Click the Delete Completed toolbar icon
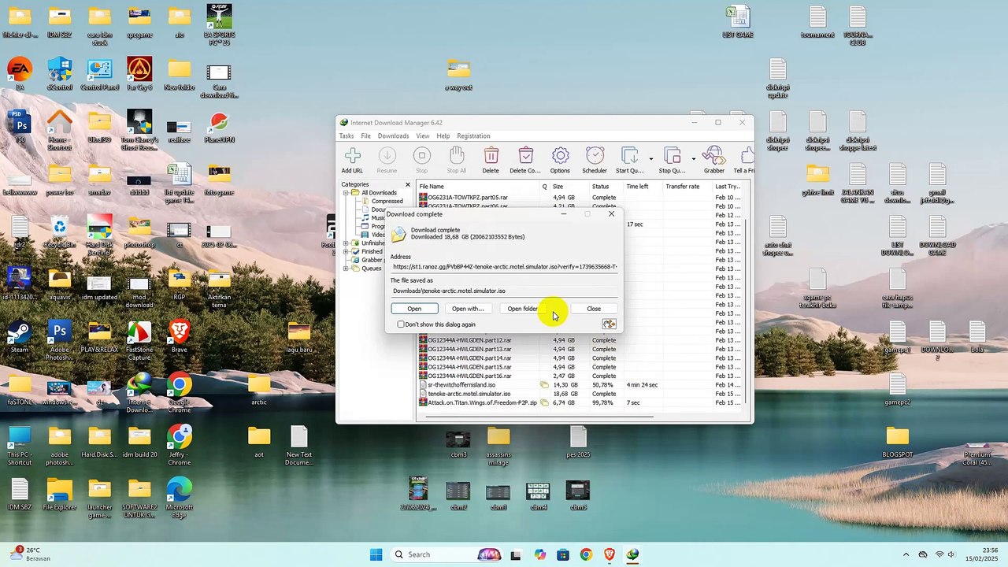The height and width of the screenshot is (567, 1008). click(x=525, y=156)
